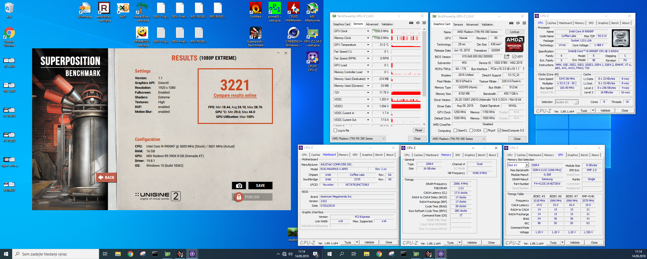Viewport: 647px width, 259px height.
Task: Click the BACK button in Superposition
Action: 106,178
